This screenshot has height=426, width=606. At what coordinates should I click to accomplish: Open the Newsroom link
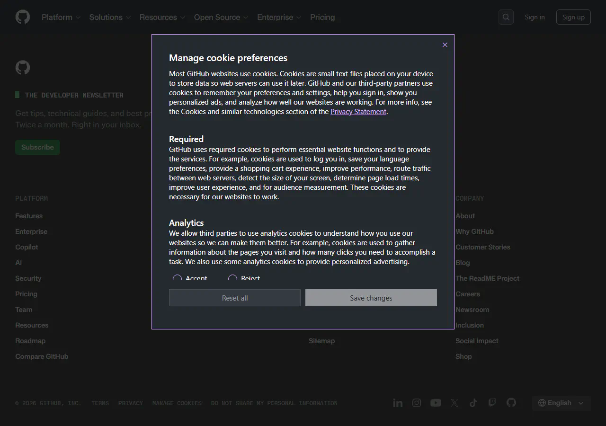click(472, 310)
